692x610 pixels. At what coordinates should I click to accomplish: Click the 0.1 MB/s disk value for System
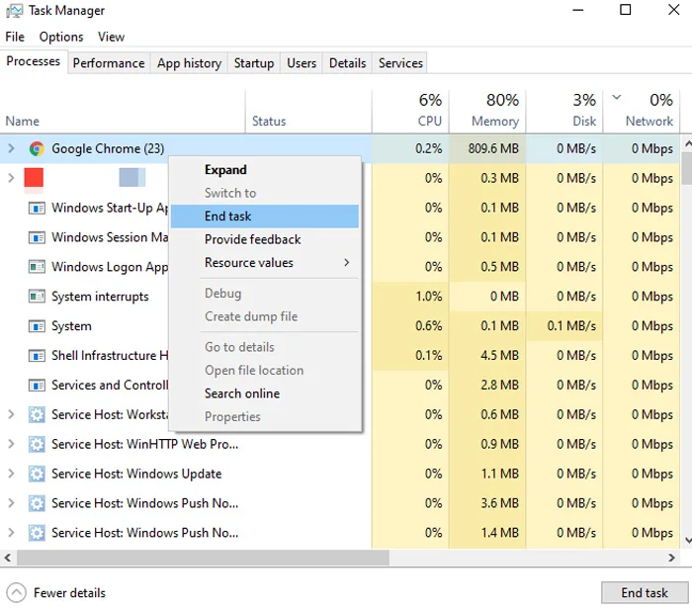(571, 326)
